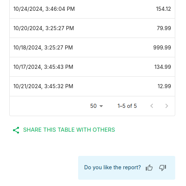Click the 12.99 value cell
Viewport: 186px width, 186px height.
tap(164, 86)
